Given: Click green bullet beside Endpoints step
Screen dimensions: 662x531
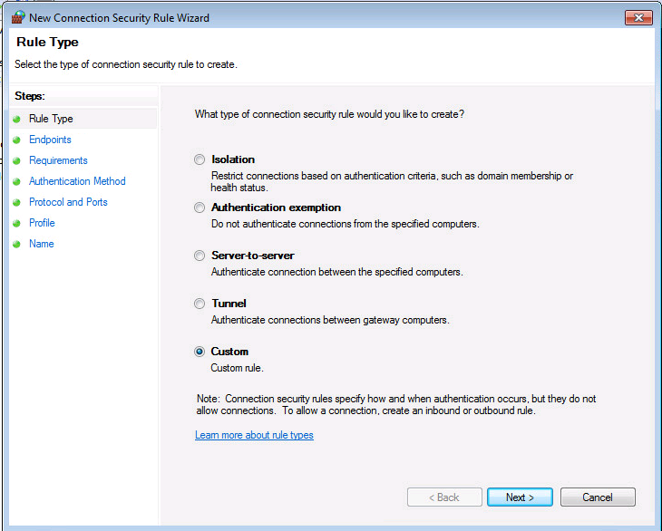Looking at the screenshot, I should [17, 140].
